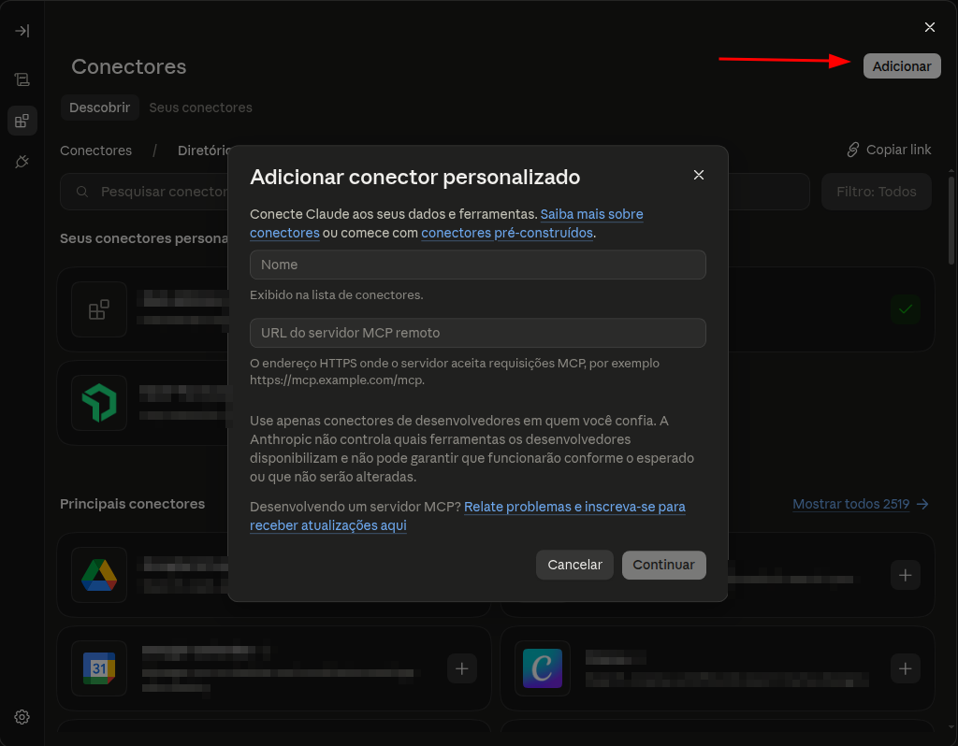
Task: Switch to the Descobrir tab
Action: [x=99, y=108]
